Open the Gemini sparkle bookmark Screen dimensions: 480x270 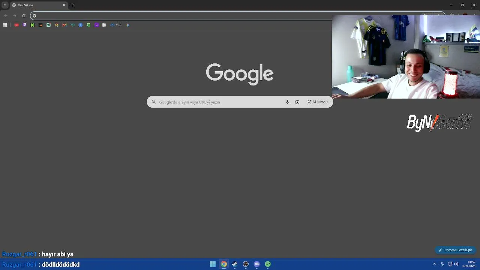pos(127,25)
